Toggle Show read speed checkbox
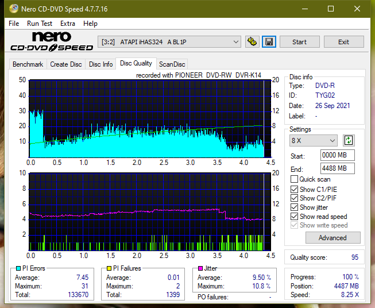375x308 pixels. coord(294,216)
